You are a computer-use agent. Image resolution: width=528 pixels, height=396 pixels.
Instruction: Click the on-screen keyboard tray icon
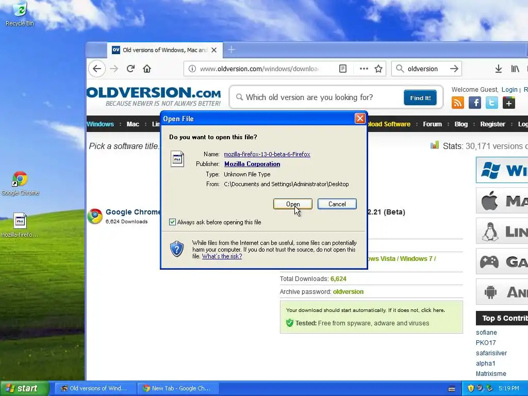pyautogui.click(x=452, y=389)
